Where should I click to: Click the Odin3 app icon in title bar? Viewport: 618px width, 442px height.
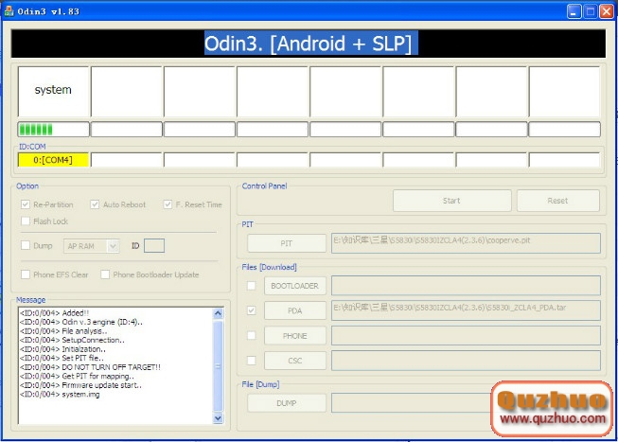(x=9, y=11)
